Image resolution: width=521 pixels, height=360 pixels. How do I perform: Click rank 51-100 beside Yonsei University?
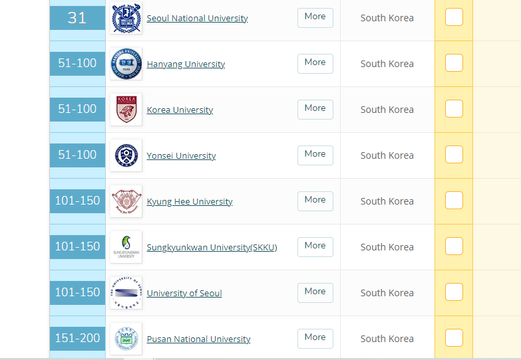tap(77, 155)
